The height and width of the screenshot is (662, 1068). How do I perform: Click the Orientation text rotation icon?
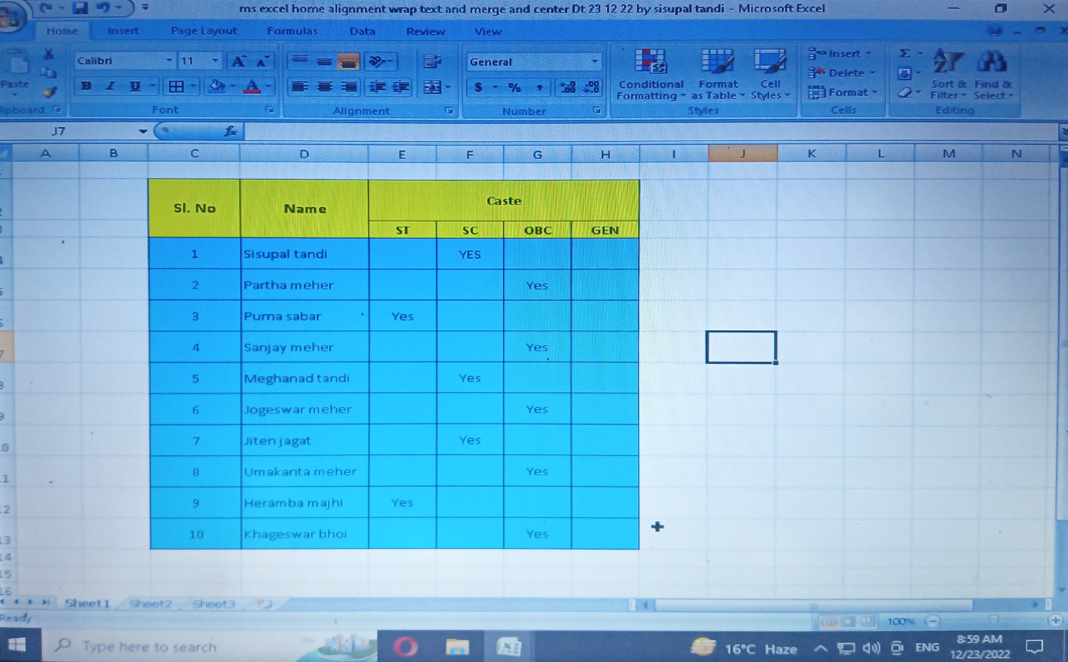(377, 61)
